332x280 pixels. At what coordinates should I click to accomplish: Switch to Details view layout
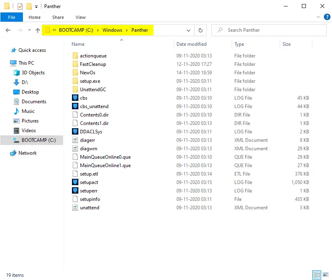[317, 275]
